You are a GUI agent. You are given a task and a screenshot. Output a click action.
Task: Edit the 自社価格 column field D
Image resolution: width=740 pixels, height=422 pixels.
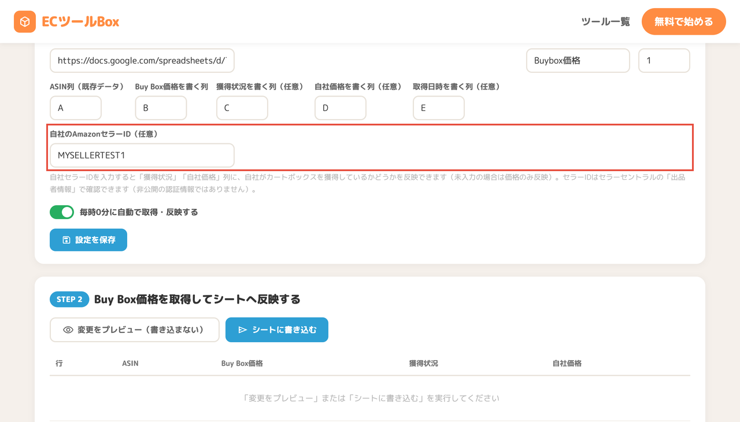(341, 108)
